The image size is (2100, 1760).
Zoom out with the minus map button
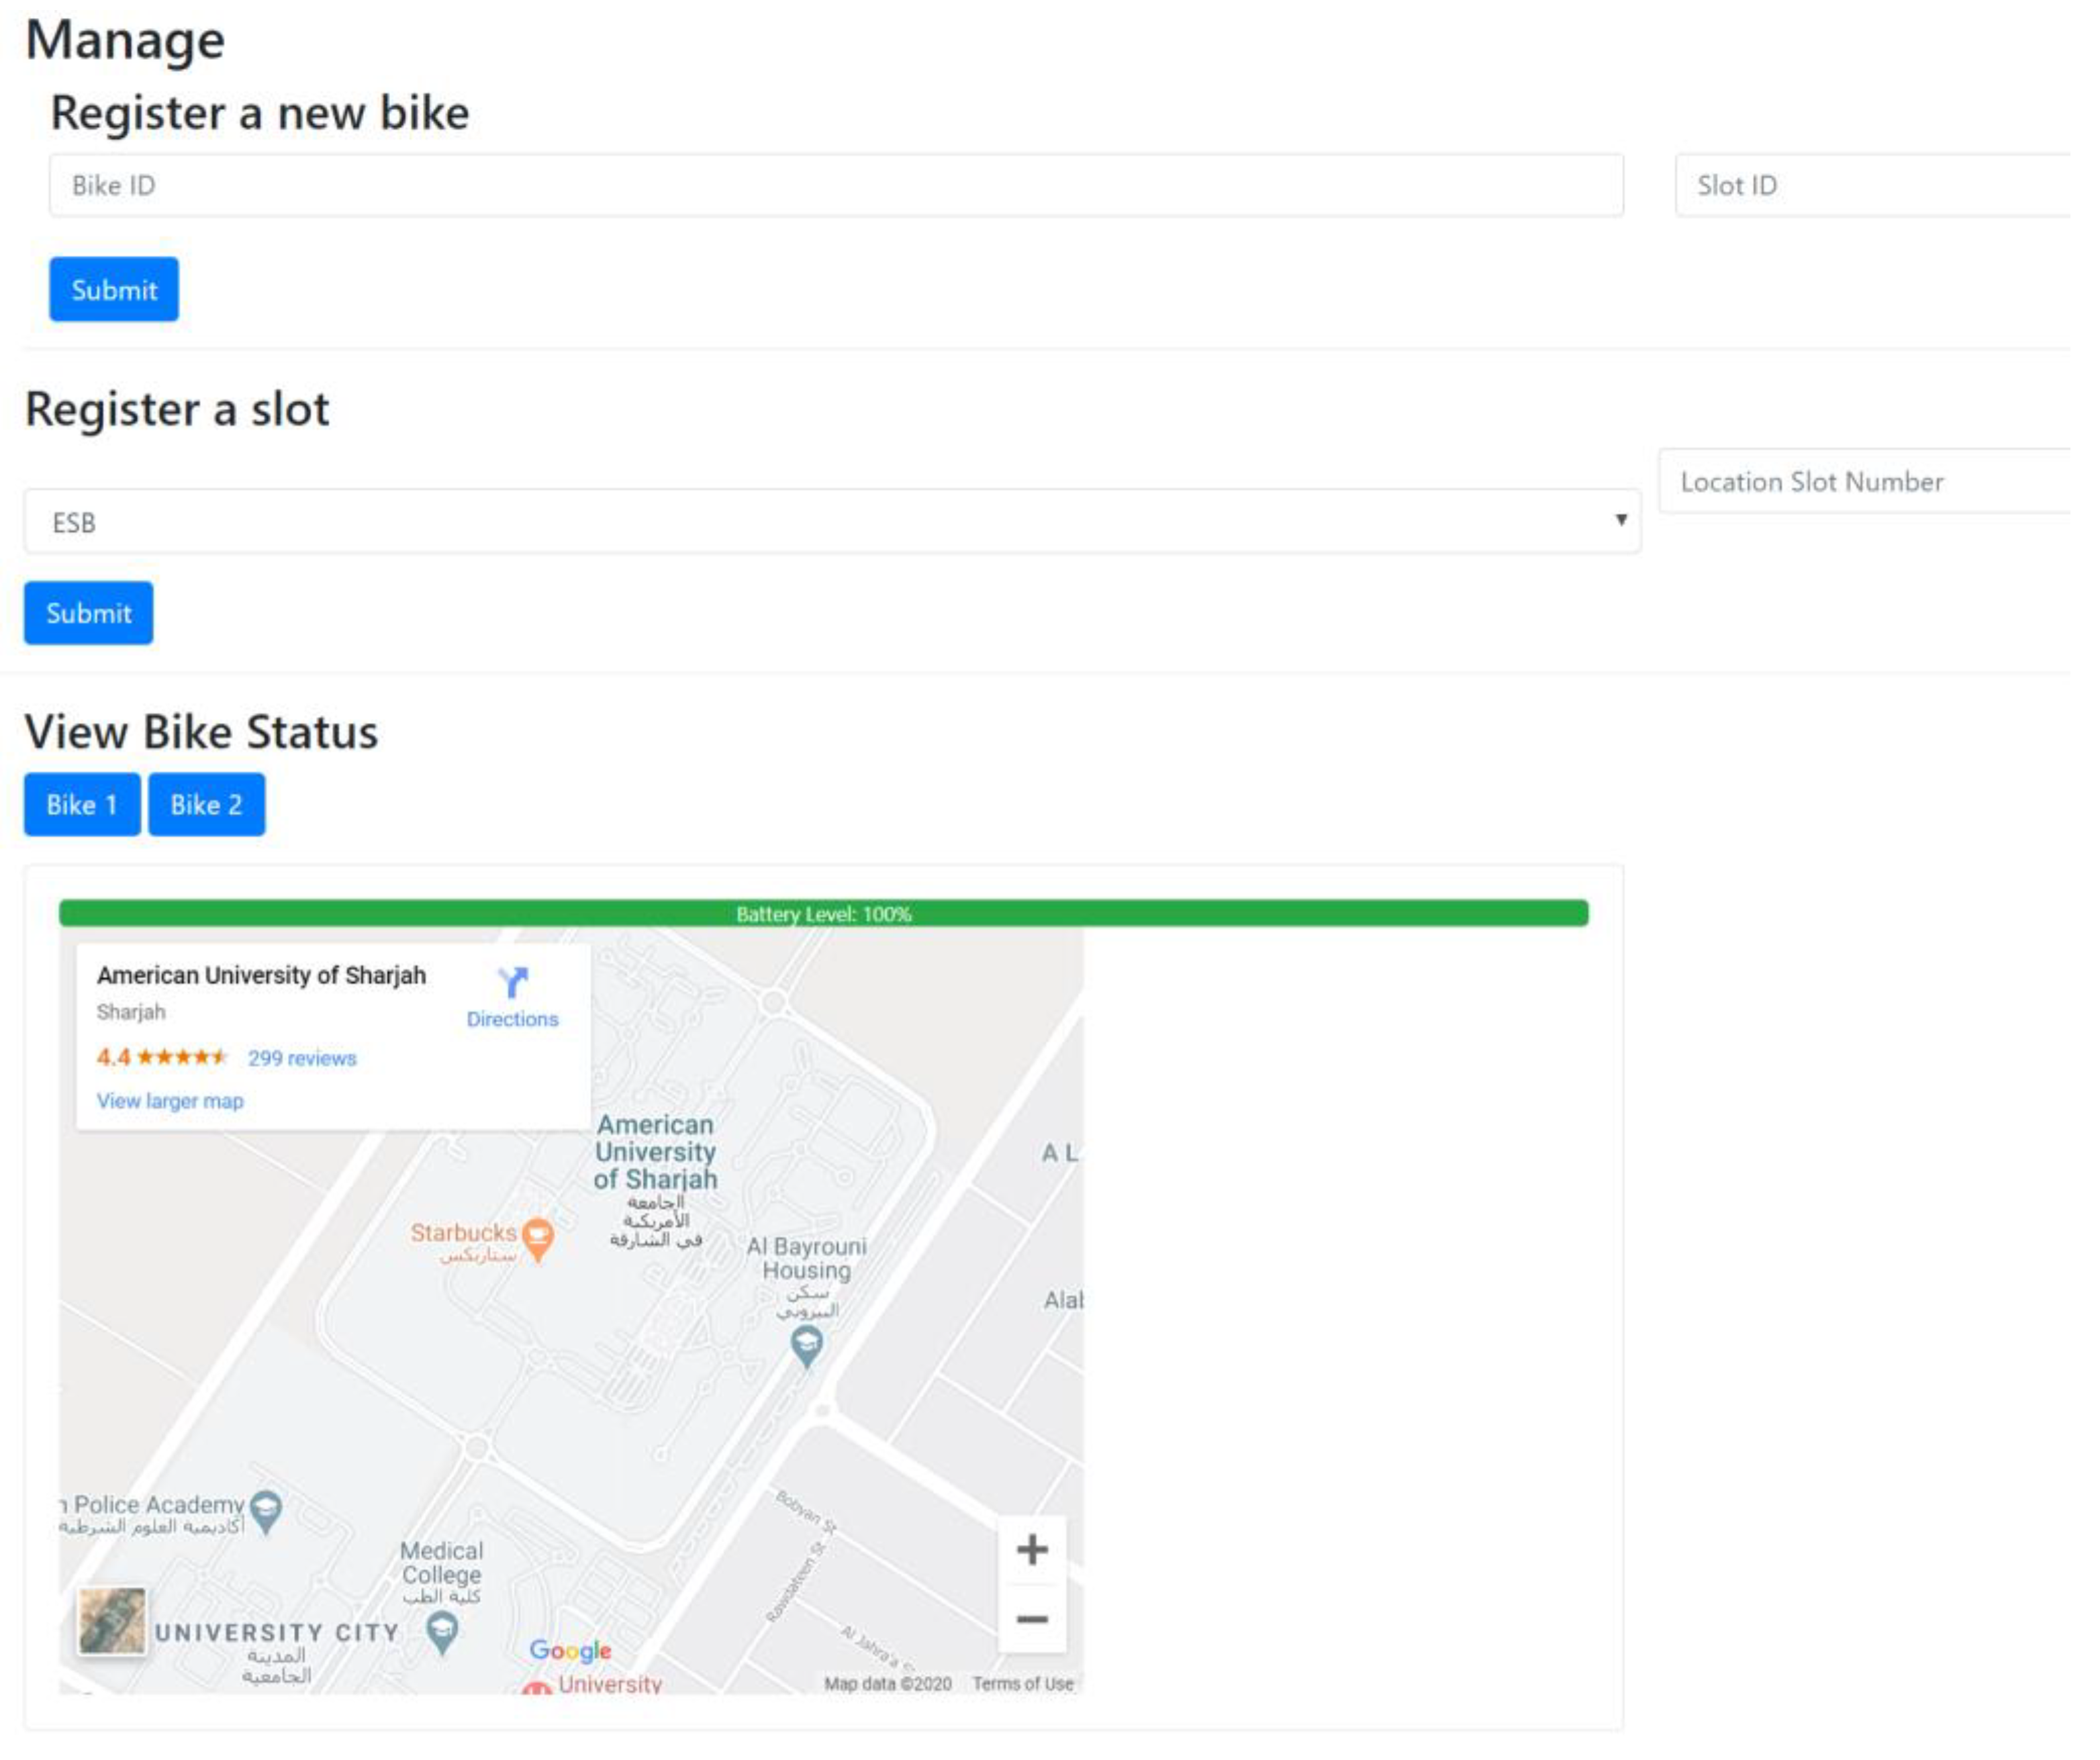1032,1618
